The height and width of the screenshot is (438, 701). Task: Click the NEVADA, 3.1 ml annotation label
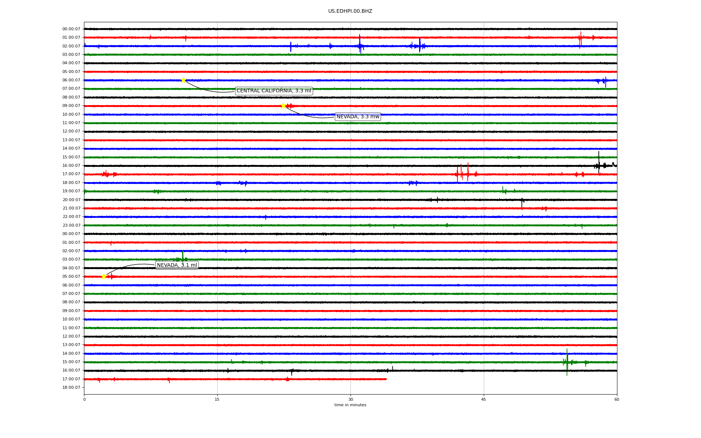click(177, 265)
